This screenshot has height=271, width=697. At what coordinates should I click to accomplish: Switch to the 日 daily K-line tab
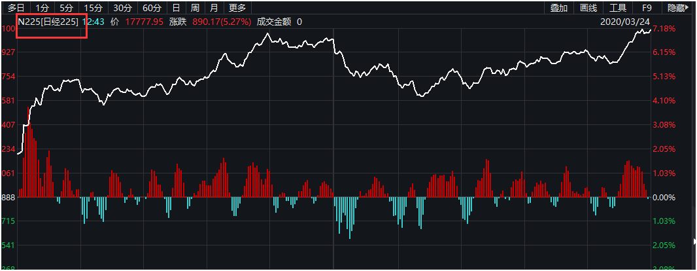175,8
